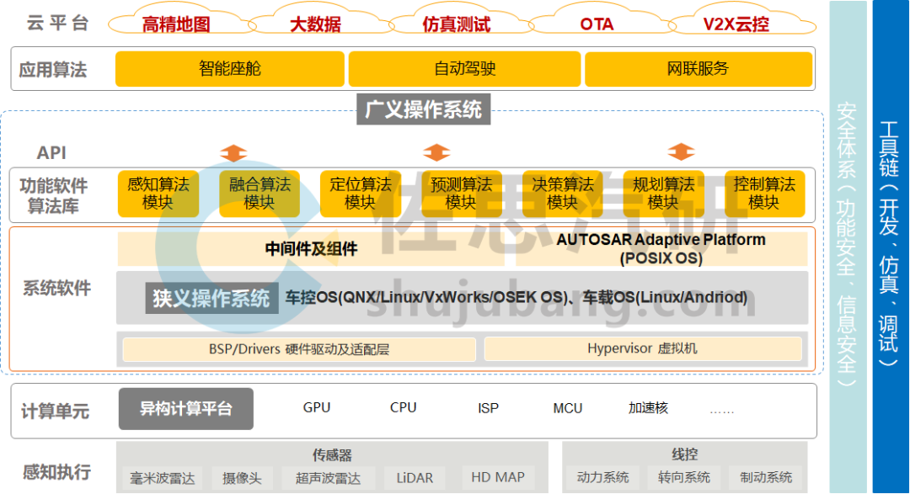Click the 狭义操作系统 gray label
Viewport: 910px width, 494px height.
(x=211, y=298)
